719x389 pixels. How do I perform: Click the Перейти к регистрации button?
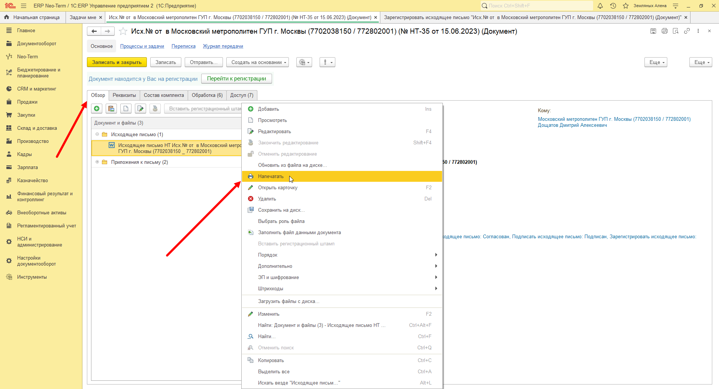(x=236, y=79)
